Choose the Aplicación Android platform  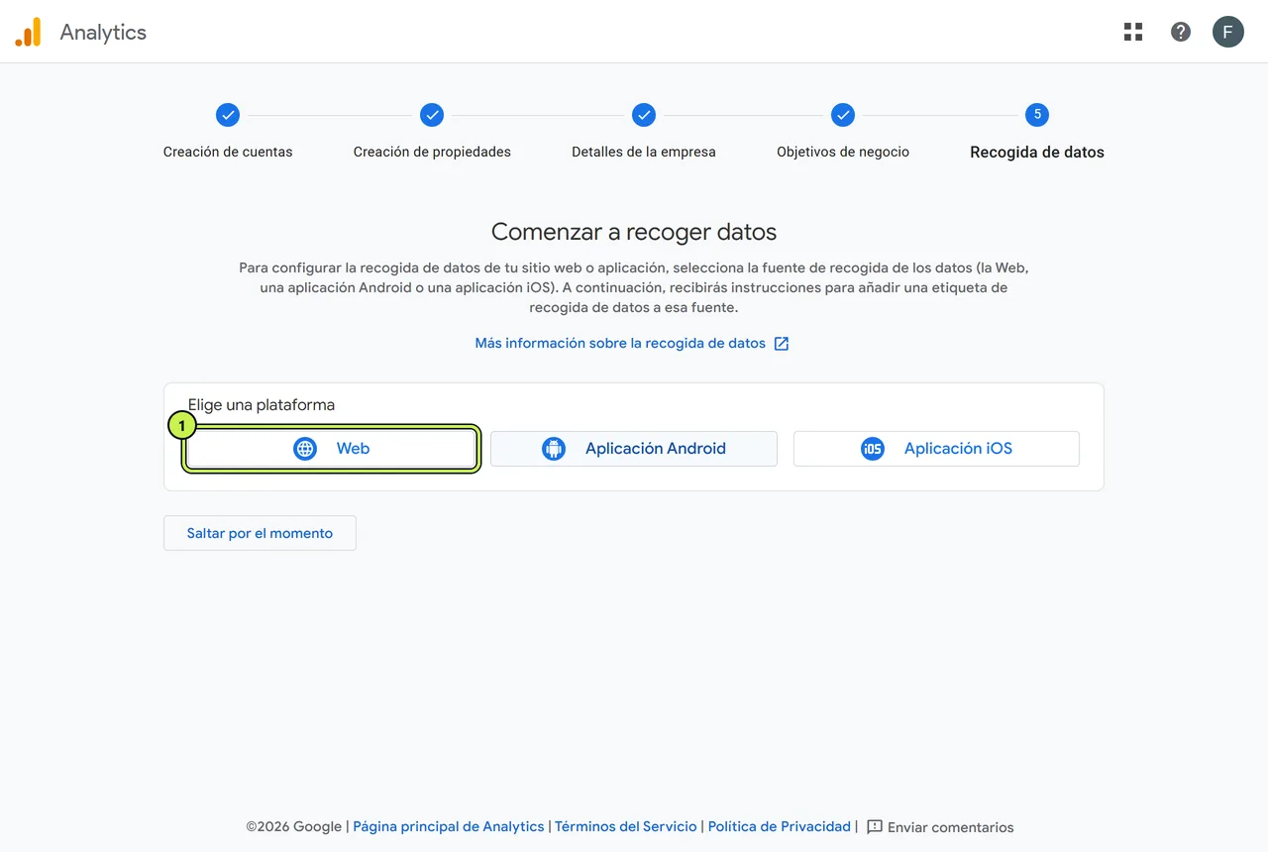pos(634,449)
